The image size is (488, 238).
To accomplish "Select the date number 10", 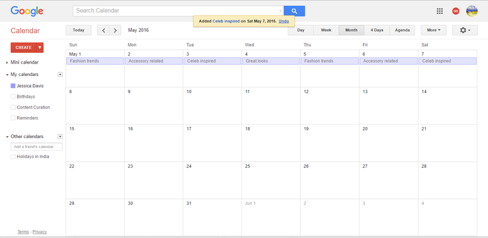I will 189,92.
